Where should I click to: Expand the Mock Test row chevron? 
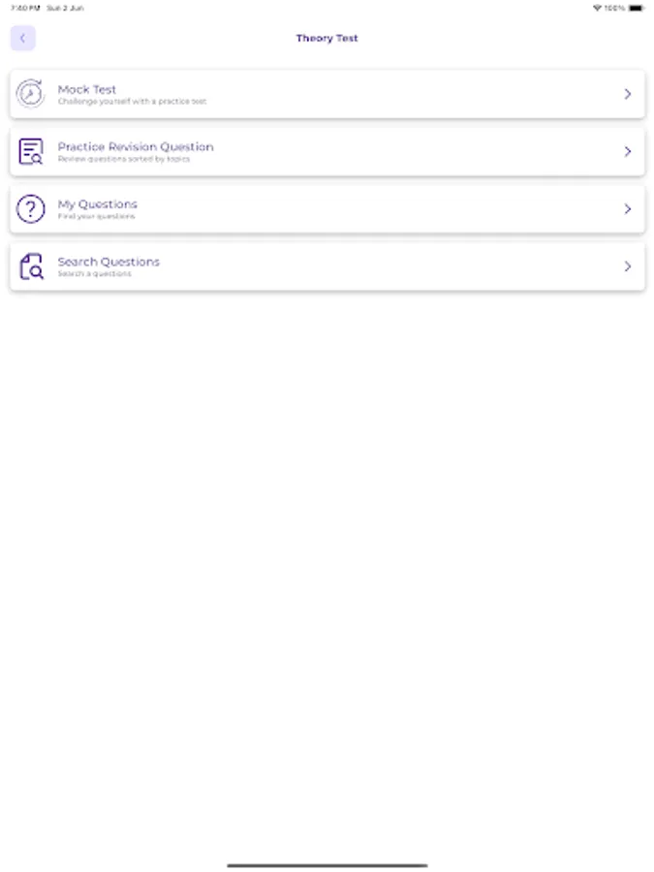point(627,93)
